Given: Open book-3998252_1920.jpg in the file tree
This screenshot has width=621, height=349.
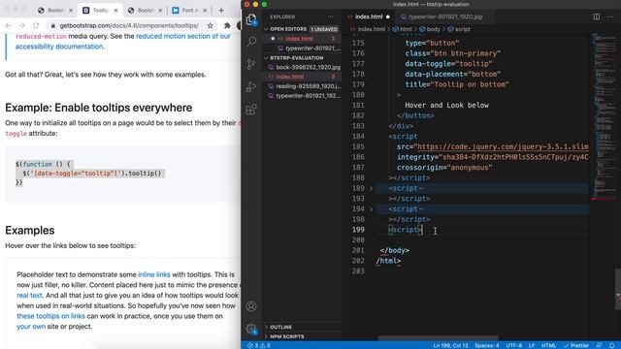Looking at the screenshot, I should (303, 67).
